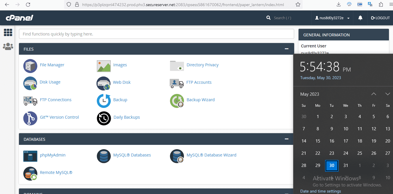The width and height of the screenshot is (393, 194).
Task: Open the Backup Wizard icon
Action: point(177,101)
